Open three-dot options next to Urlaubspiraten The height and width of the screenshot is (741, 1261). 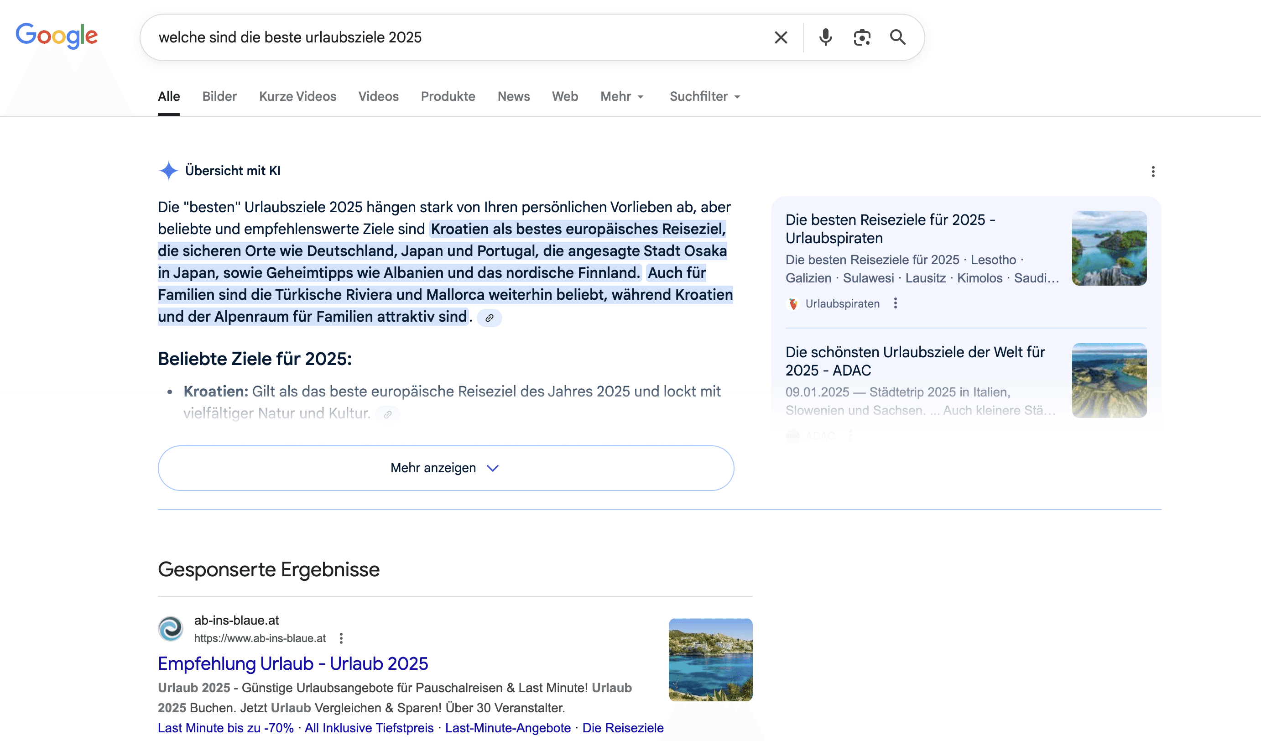[x=896, y=303]
